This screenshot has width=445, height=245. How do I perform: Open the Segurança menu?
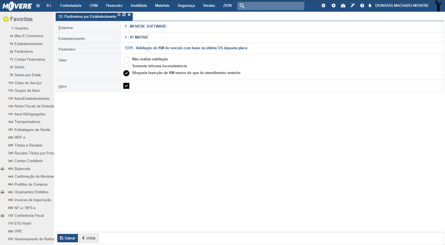click(x=186, y=6)
